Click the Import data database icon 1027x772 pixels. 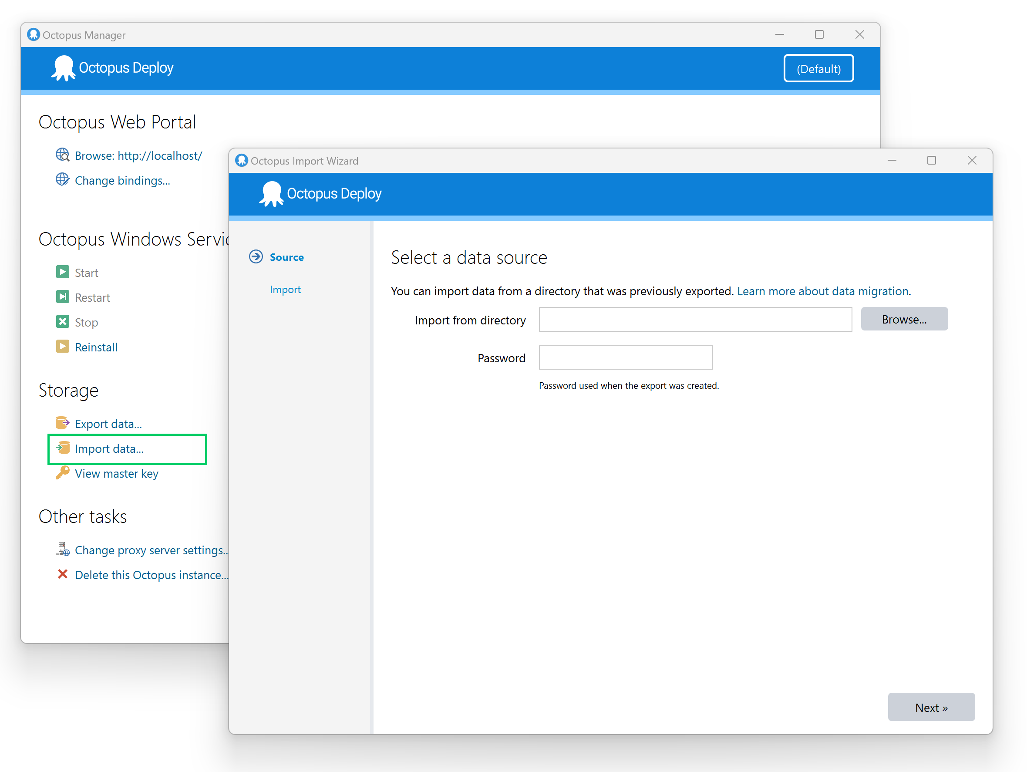[x=62, y=448]
